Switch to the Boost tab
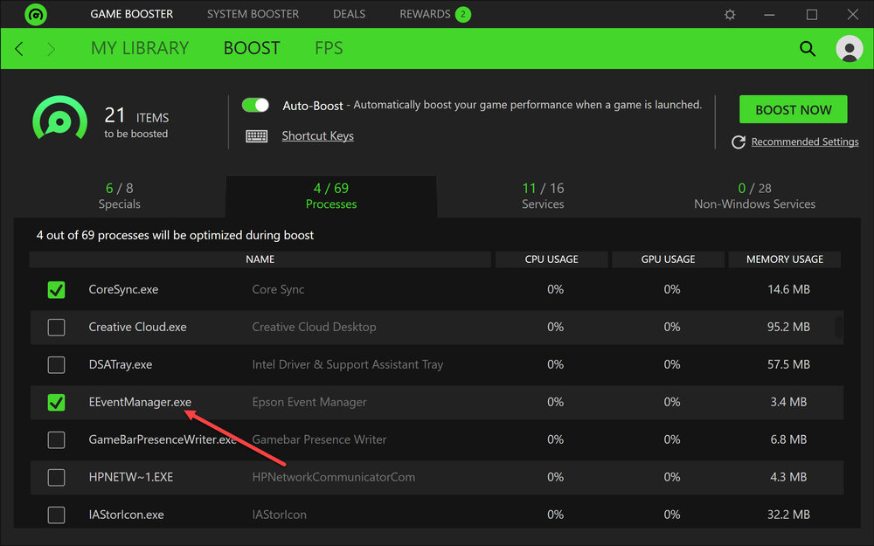The image size is (874, 546). (x=252, y=48)
